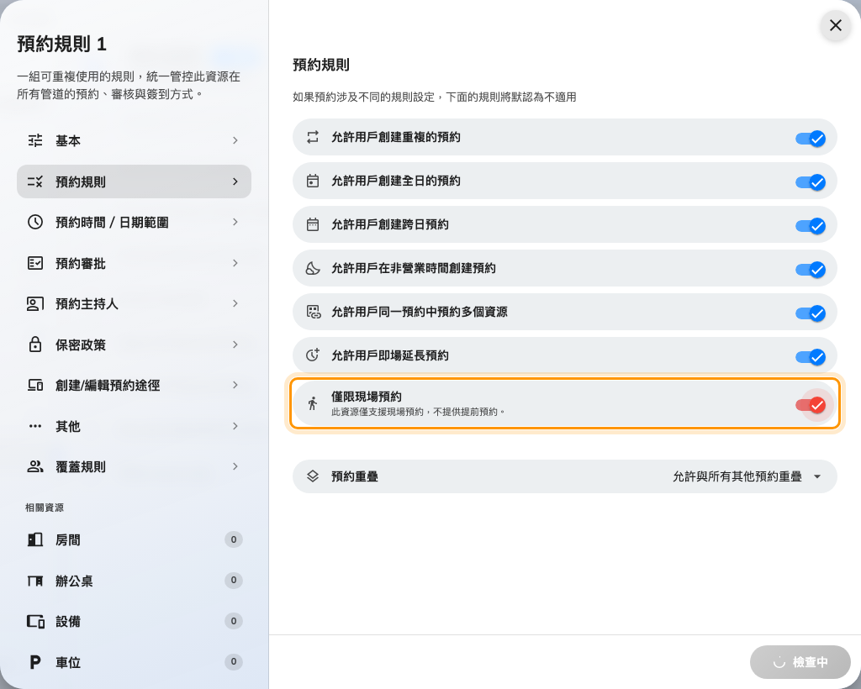Click the clock icon for 預約時間 / 日期範圍
Screen dimensions: 861x689
35,222
